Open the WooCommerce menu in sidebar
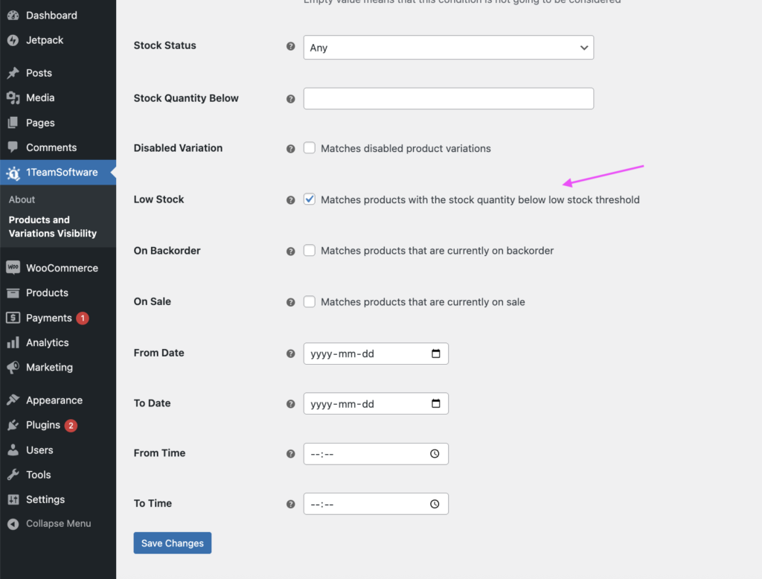 click(x=61, y=268)
